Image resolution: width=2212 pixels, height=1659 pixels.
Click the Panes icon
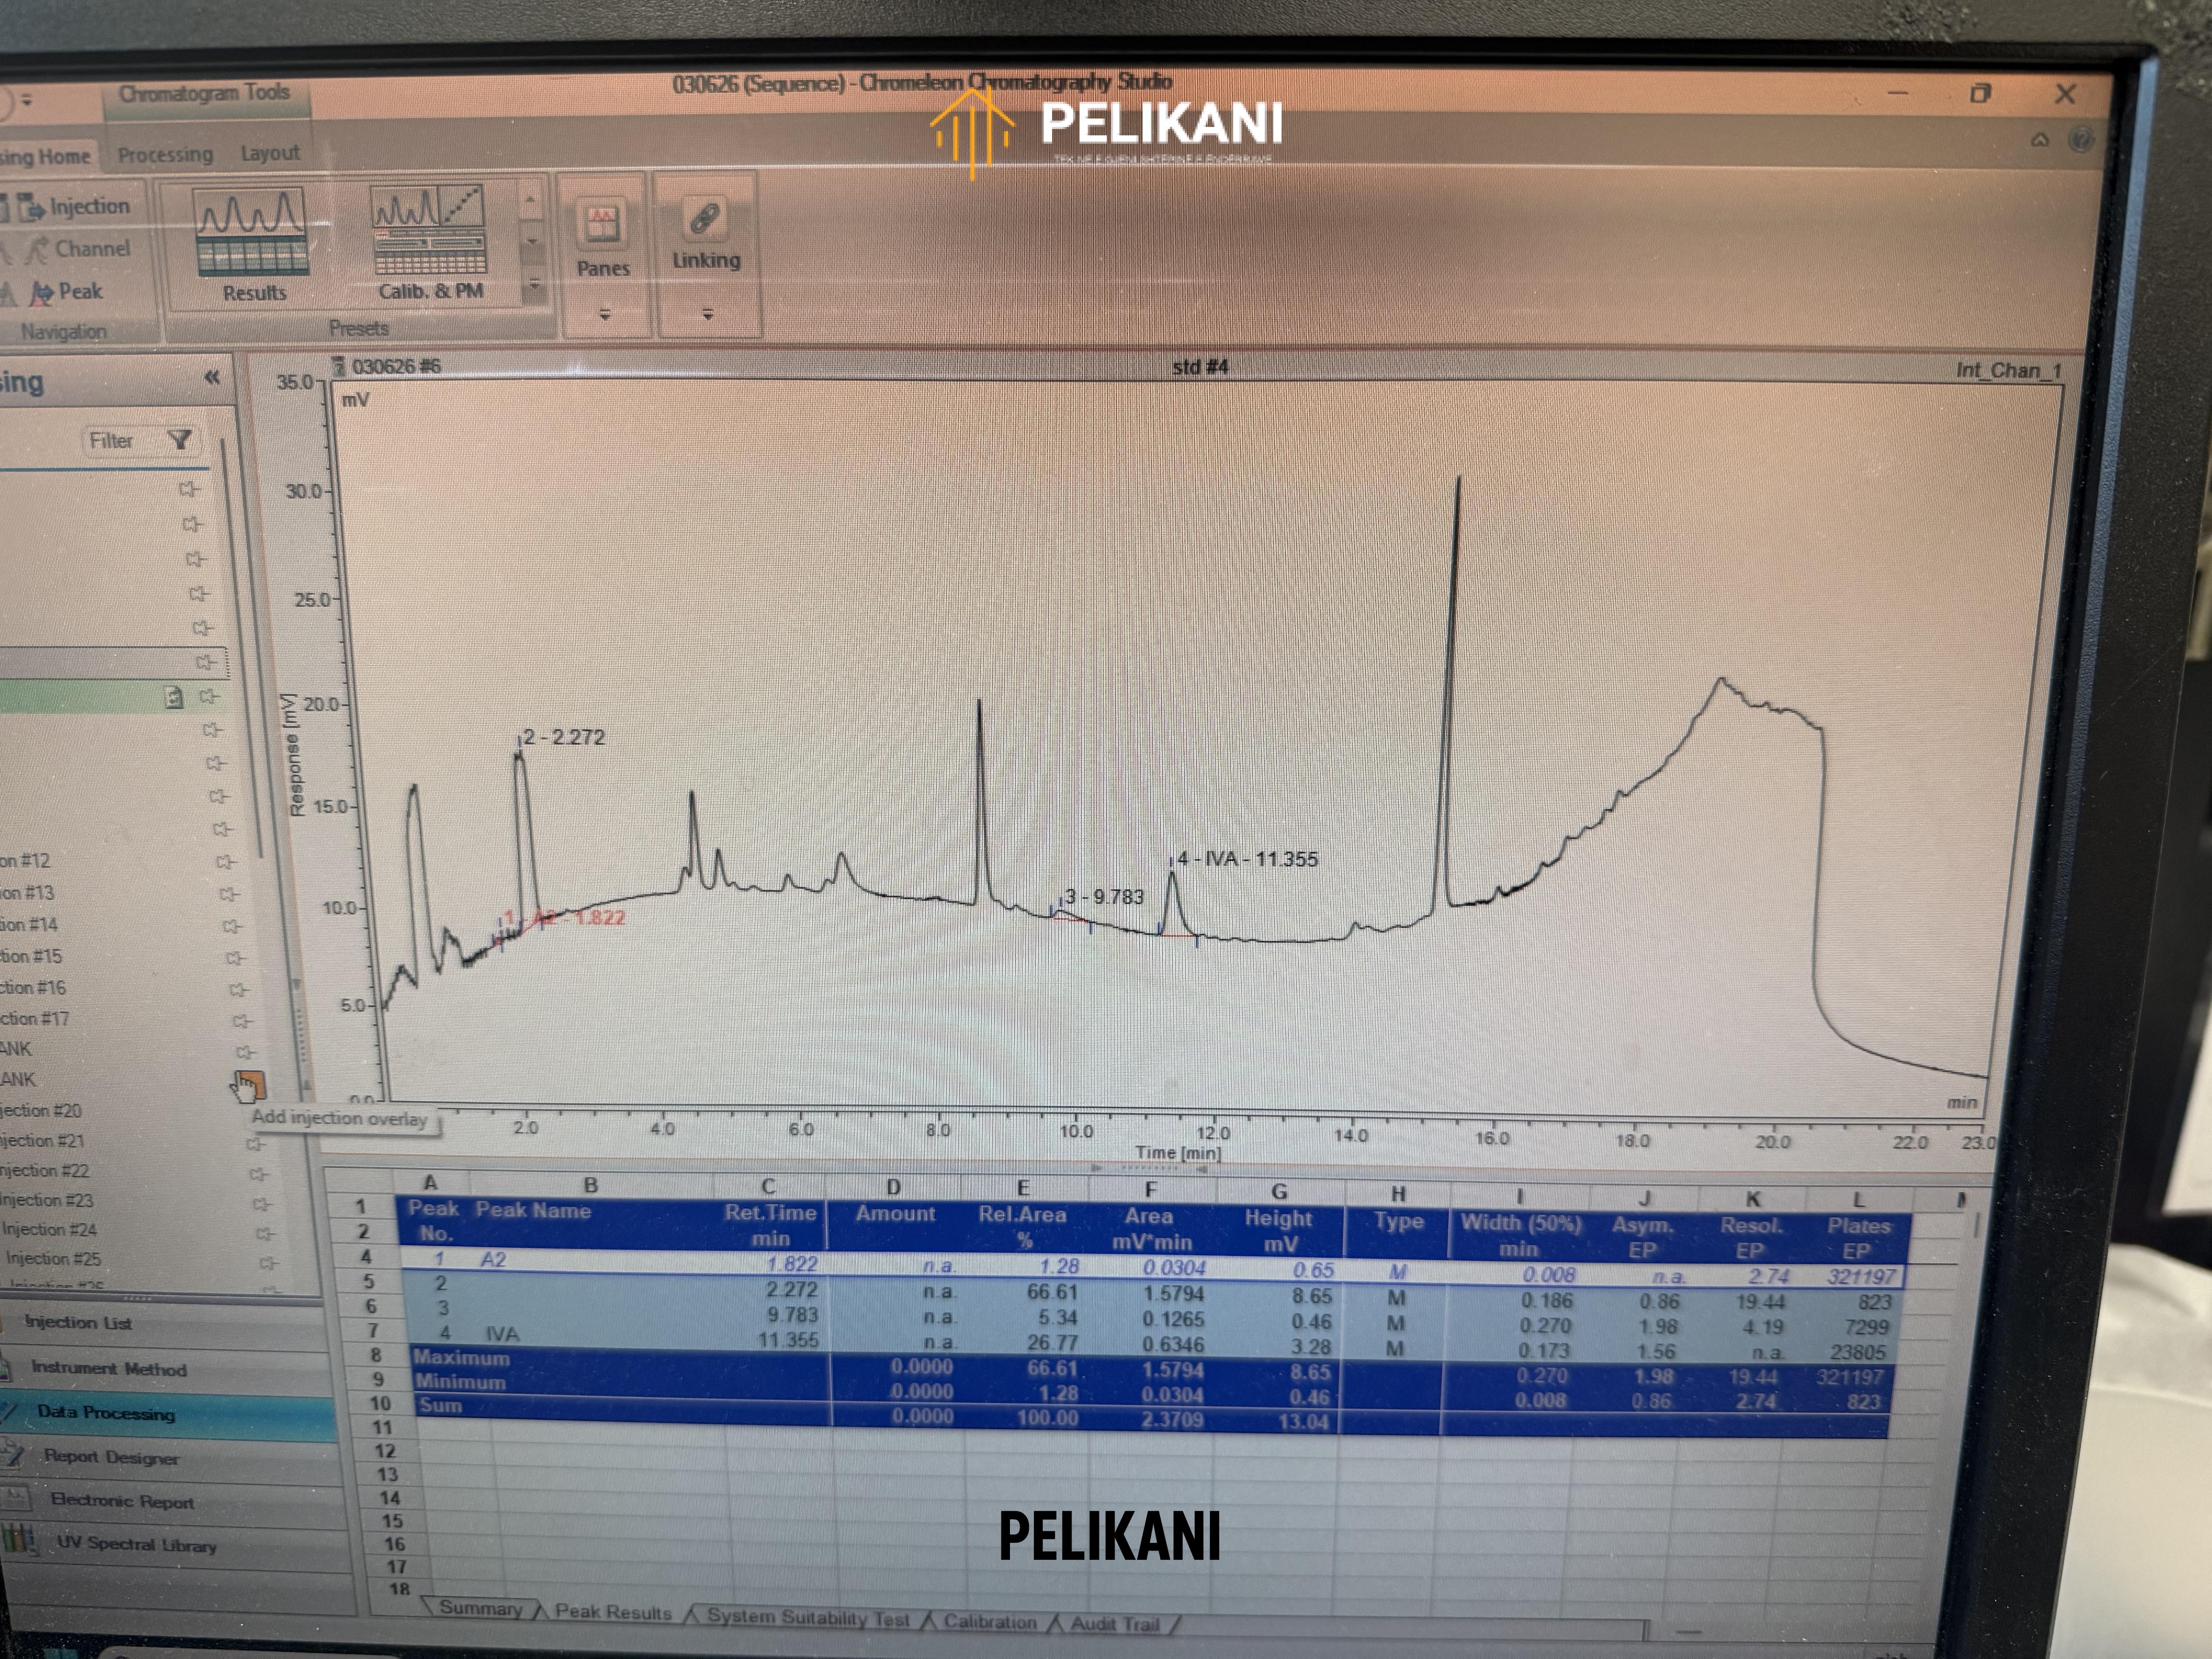point(602,224)
